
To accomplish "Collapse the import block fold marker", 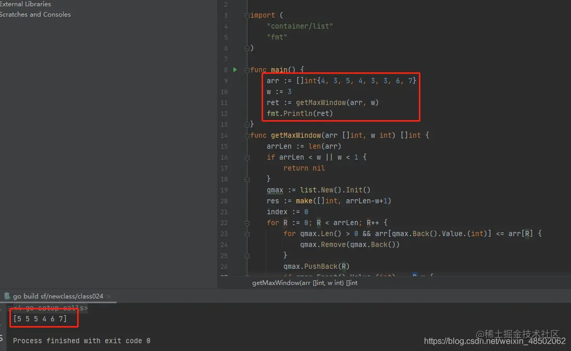I will tap(247, 16).
